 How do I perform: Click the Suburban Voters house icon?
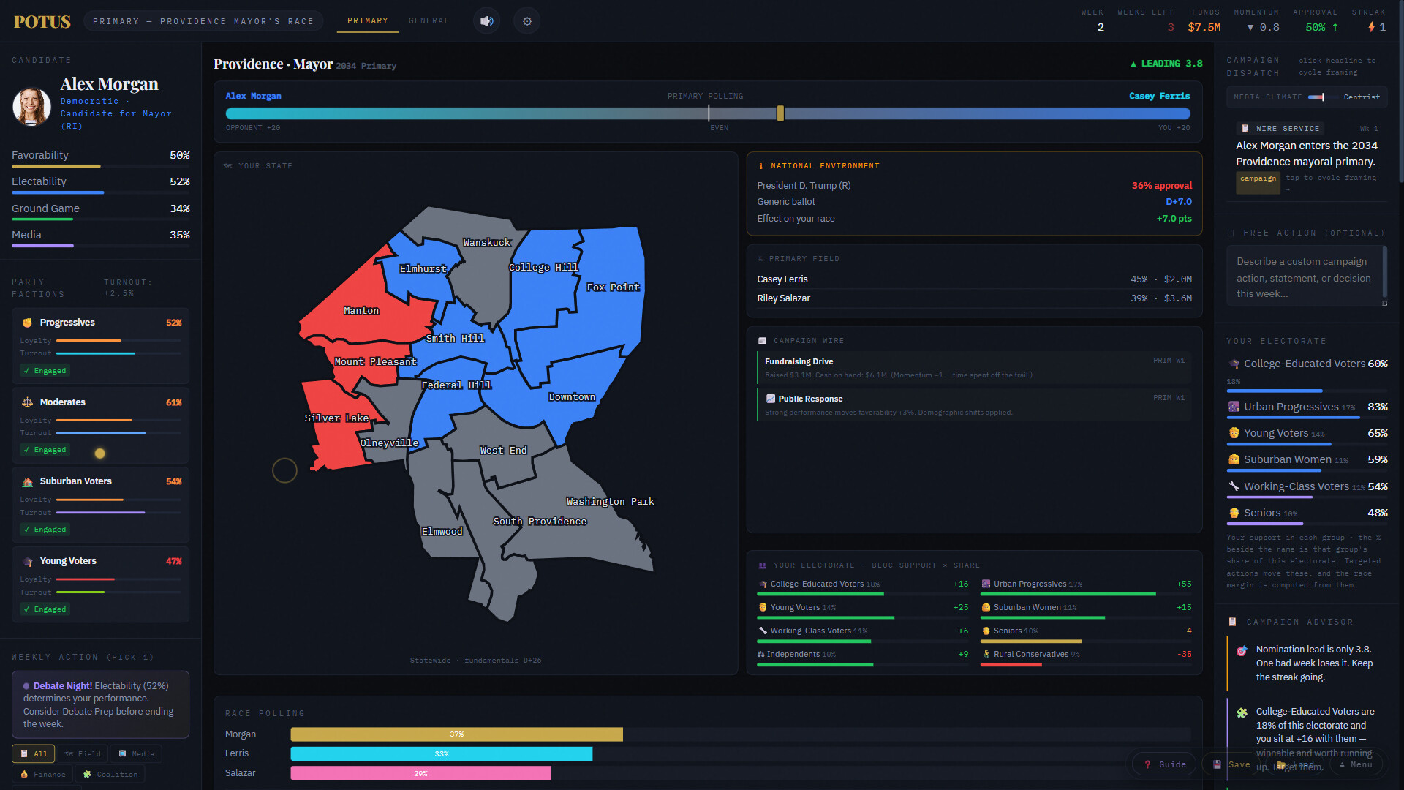[x=28, y=481]
